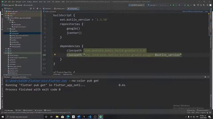Click the Hide link in Flutter commands bar
Screen dimensions: 213x119
[x=206, y=12]
